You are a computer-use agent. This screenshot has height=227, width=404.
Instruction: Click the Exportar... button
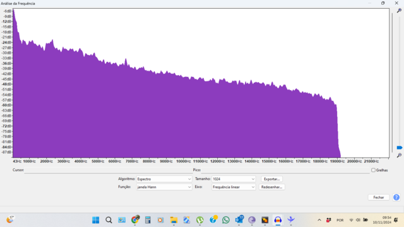(x=271, y=179)
